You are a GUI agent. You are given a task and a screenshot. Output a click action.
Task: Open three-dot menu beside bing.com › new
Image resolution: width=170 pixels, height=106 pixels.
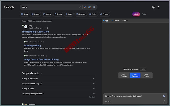(x=47, y=28)
